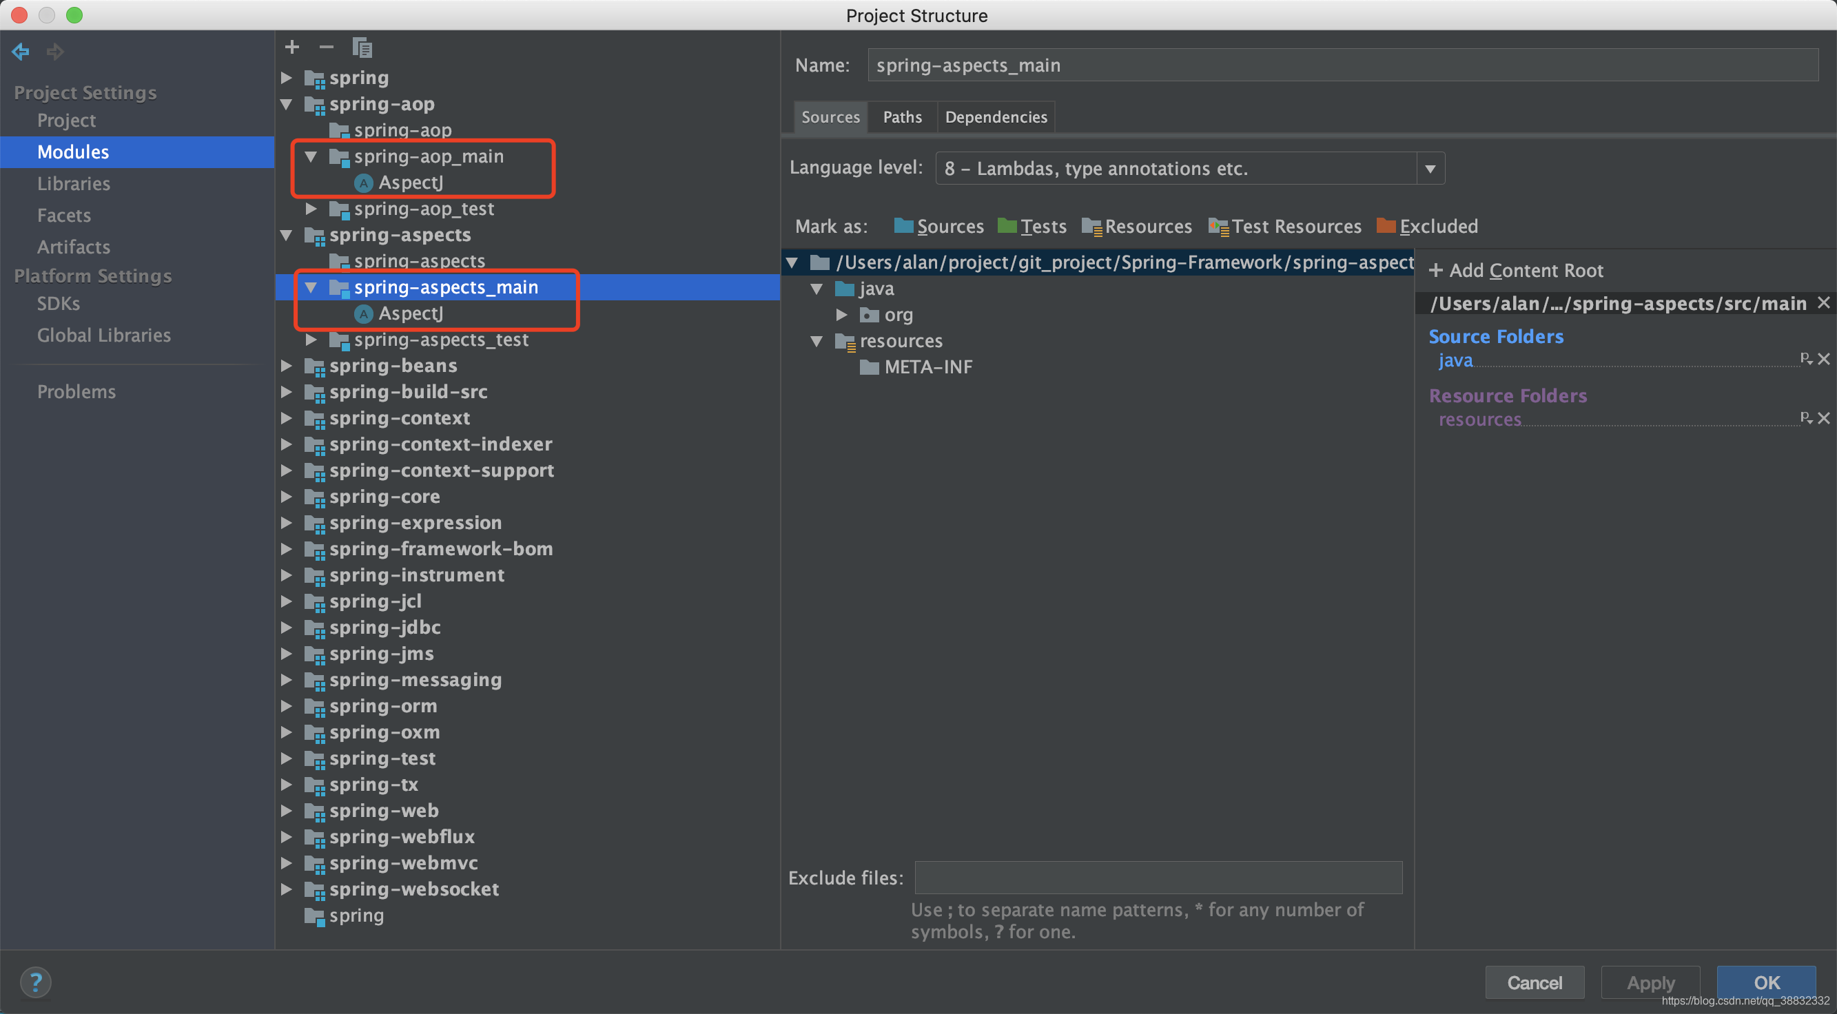The image size is (1837, 1014).
Task: Remove the java source folder entry
Action: (1825, 358)
